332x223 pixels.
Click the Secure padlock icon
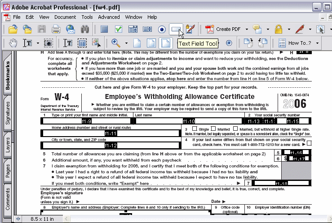(279, 29)
